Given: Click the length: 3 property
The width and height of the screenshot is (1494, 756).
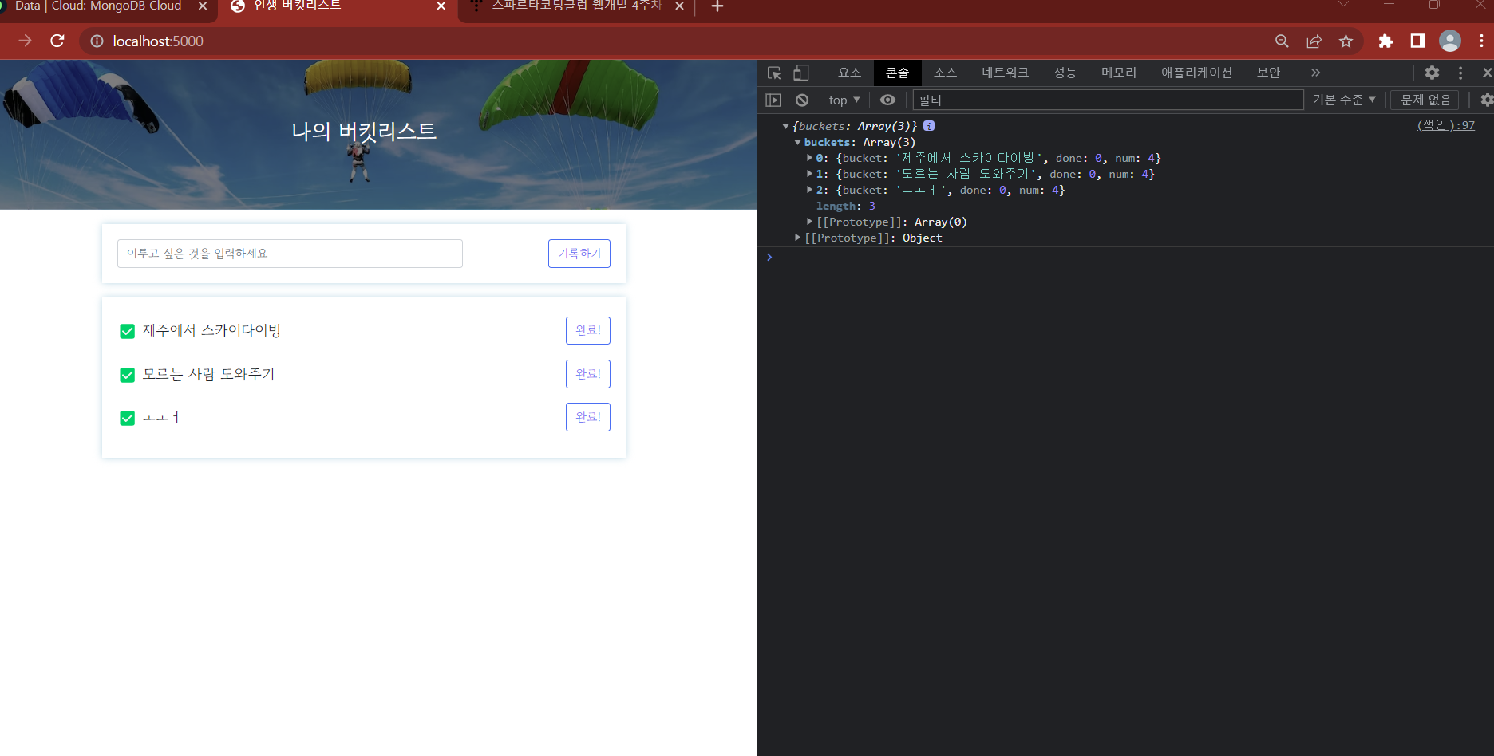Looking at the screenshot, I should click(845, 206).
